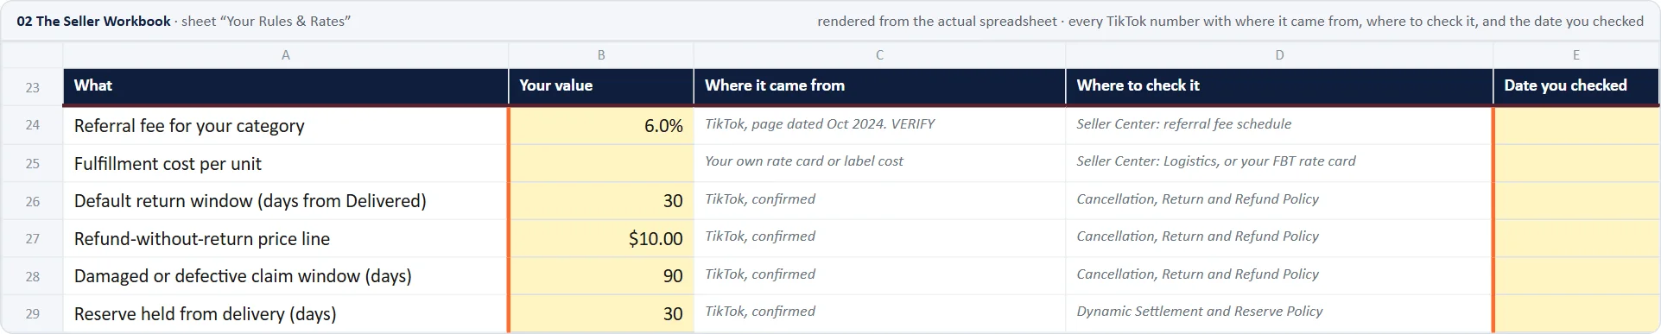Select 'Date you checked' cell for referral fee
The height and width of the screenshot is (334, 1661).
point(1576,125)
